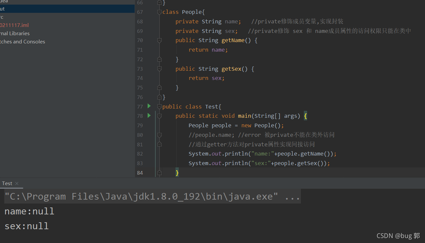Select the highlighted "ut" folder in project tree
This screenshot has height=243, width=425.
(67, 9)
